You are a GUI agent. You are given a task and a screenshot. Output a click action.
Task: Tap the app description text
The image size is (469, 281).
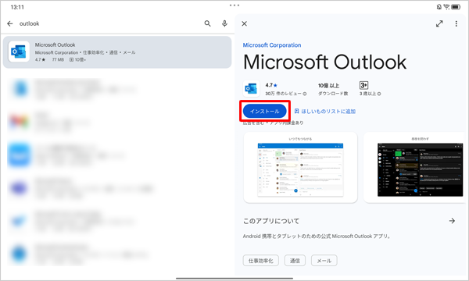point(317,237)
